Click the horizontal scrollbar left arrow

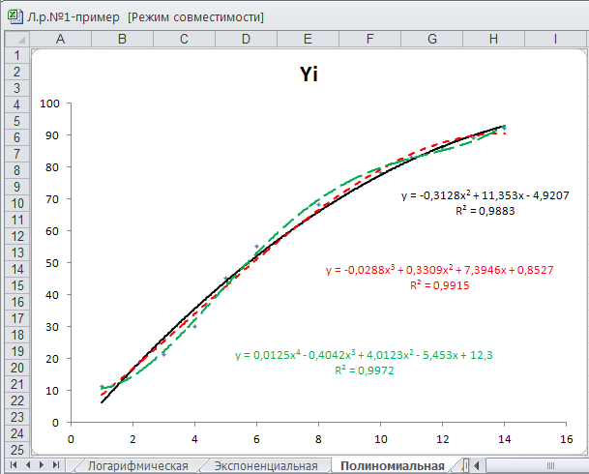(477, 465)
